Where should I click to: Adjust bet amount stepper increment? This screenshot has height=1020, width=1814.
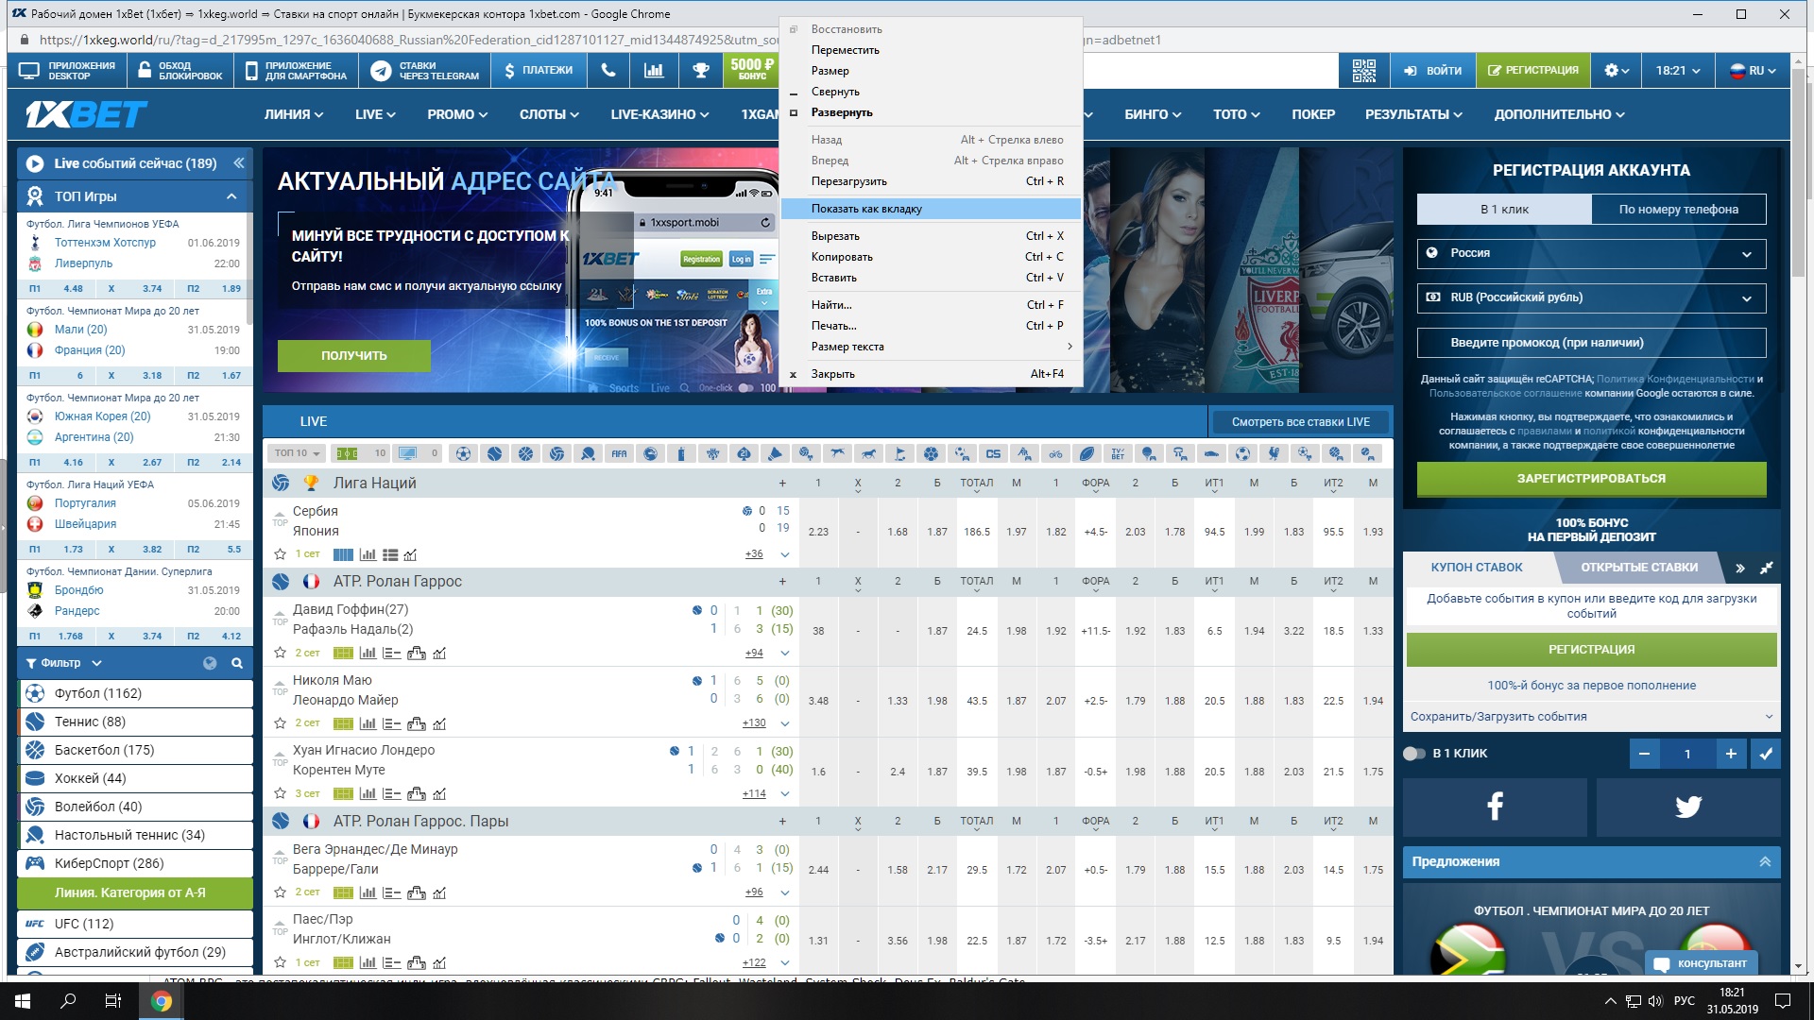coord(1731,754)
